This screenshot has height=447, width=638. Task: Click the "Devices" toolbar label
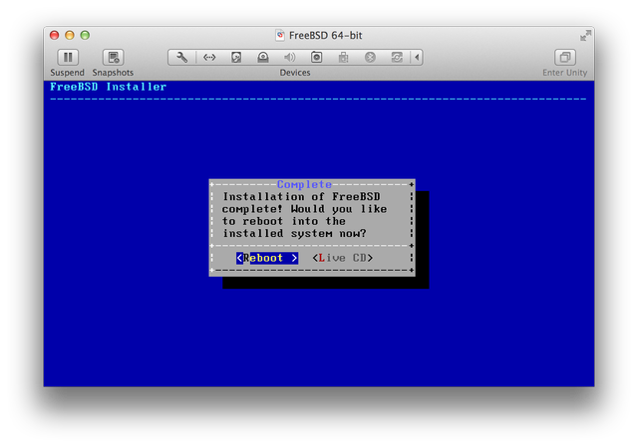click(x=295, y=73)
